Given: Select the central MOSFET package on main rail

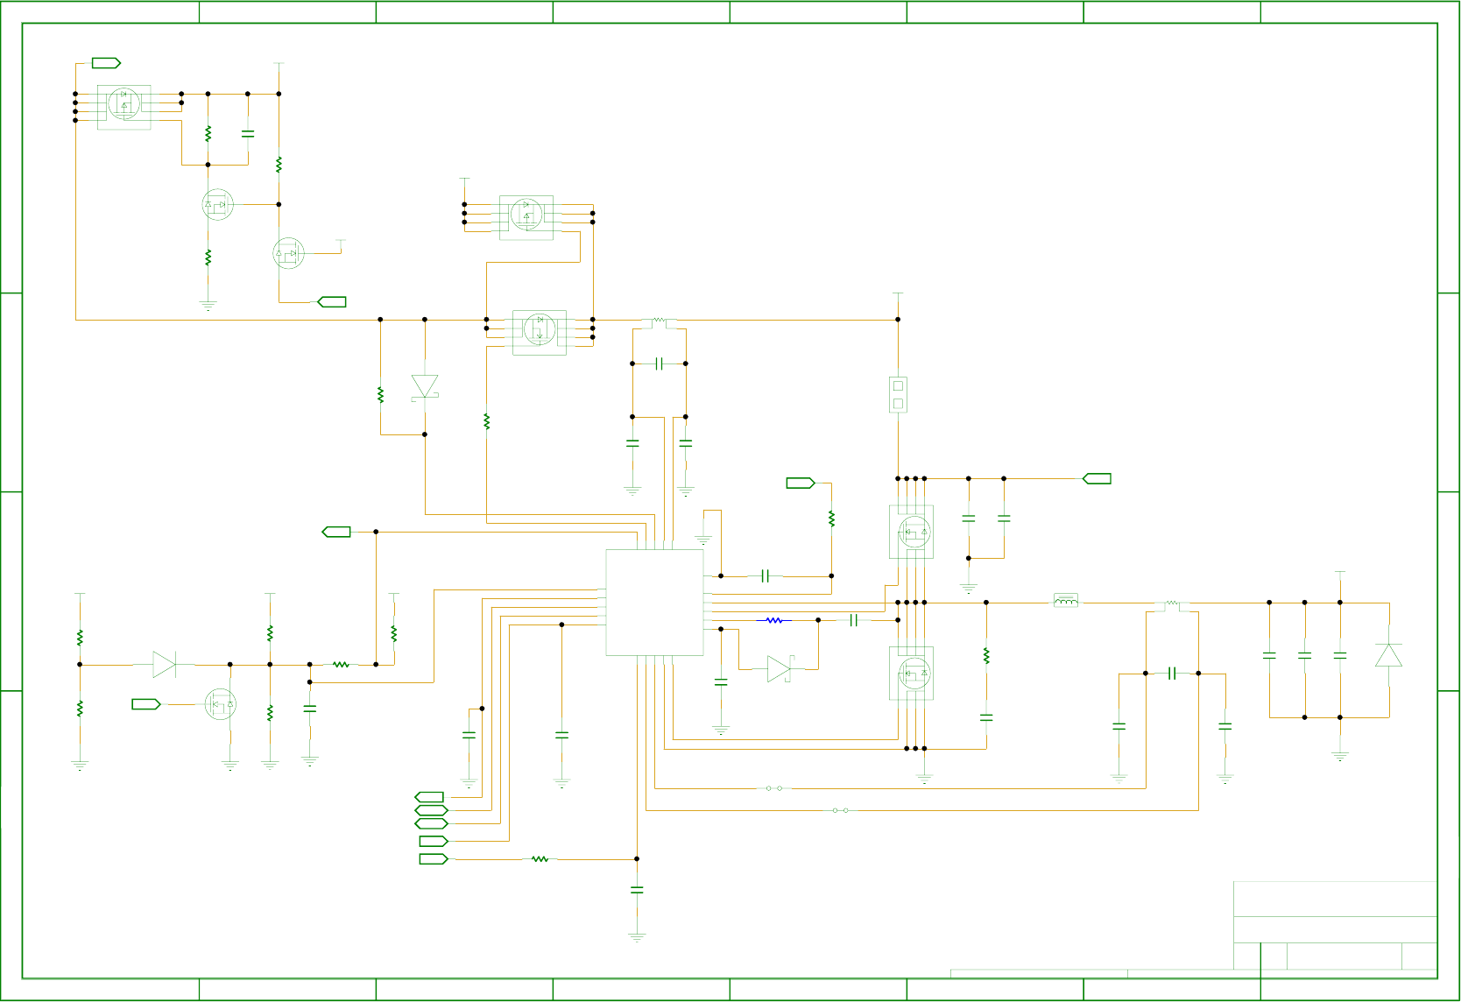Looking at the screenshot, I should pos(540,332).
